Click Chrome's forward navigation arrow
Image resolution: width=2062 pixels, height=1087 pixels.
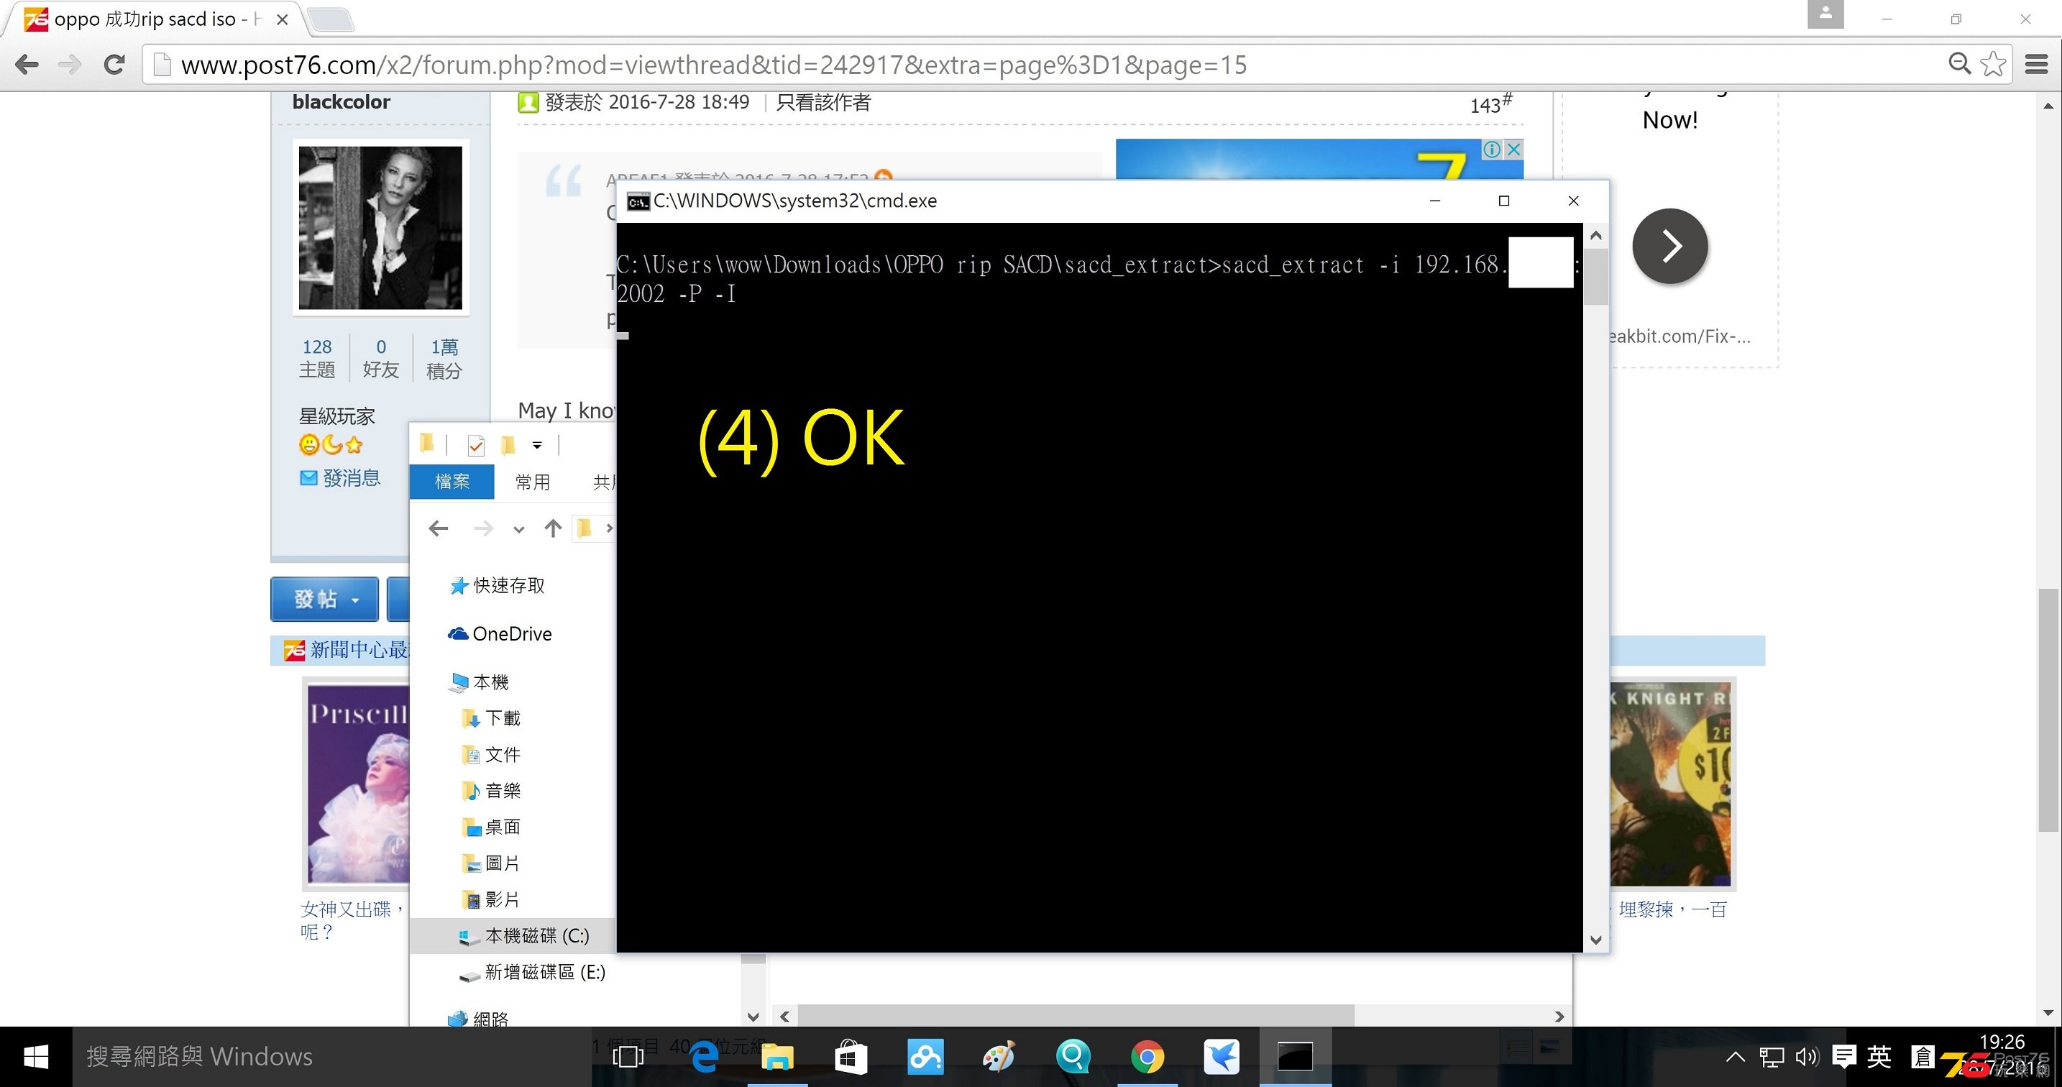pos(70,65)
